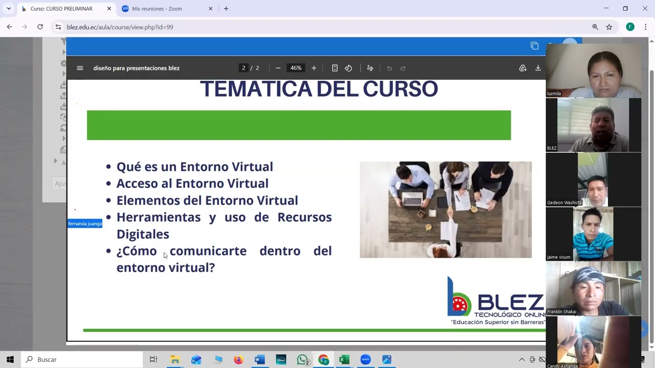Select Franklin Shakai's video thumbnail
655x368 pixels.
593,288
